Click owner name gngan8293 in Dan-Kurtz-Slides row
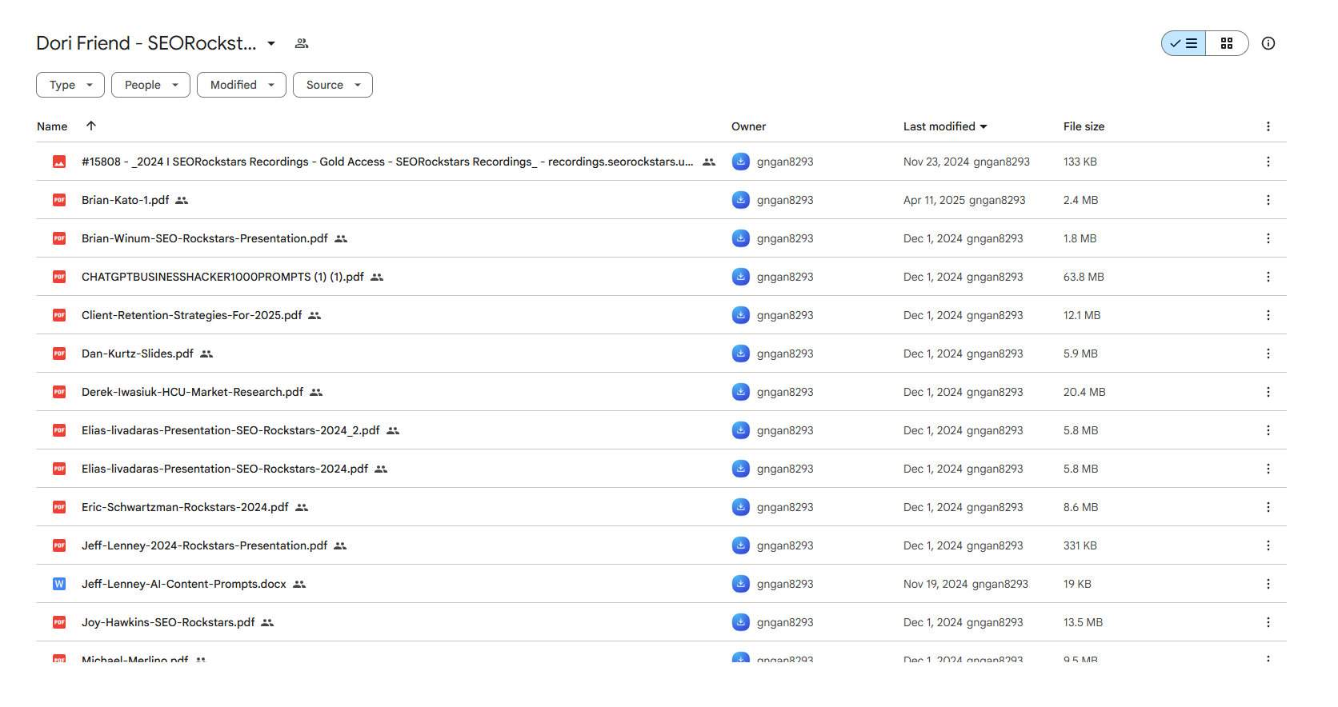The image size is (1338, 707). (x=785, y=353)
